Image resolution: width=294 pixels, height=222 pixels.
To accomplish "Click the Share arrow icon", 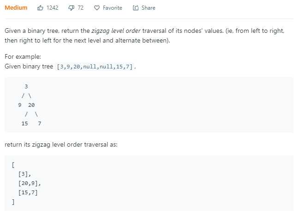I will [x=136, y=8].
